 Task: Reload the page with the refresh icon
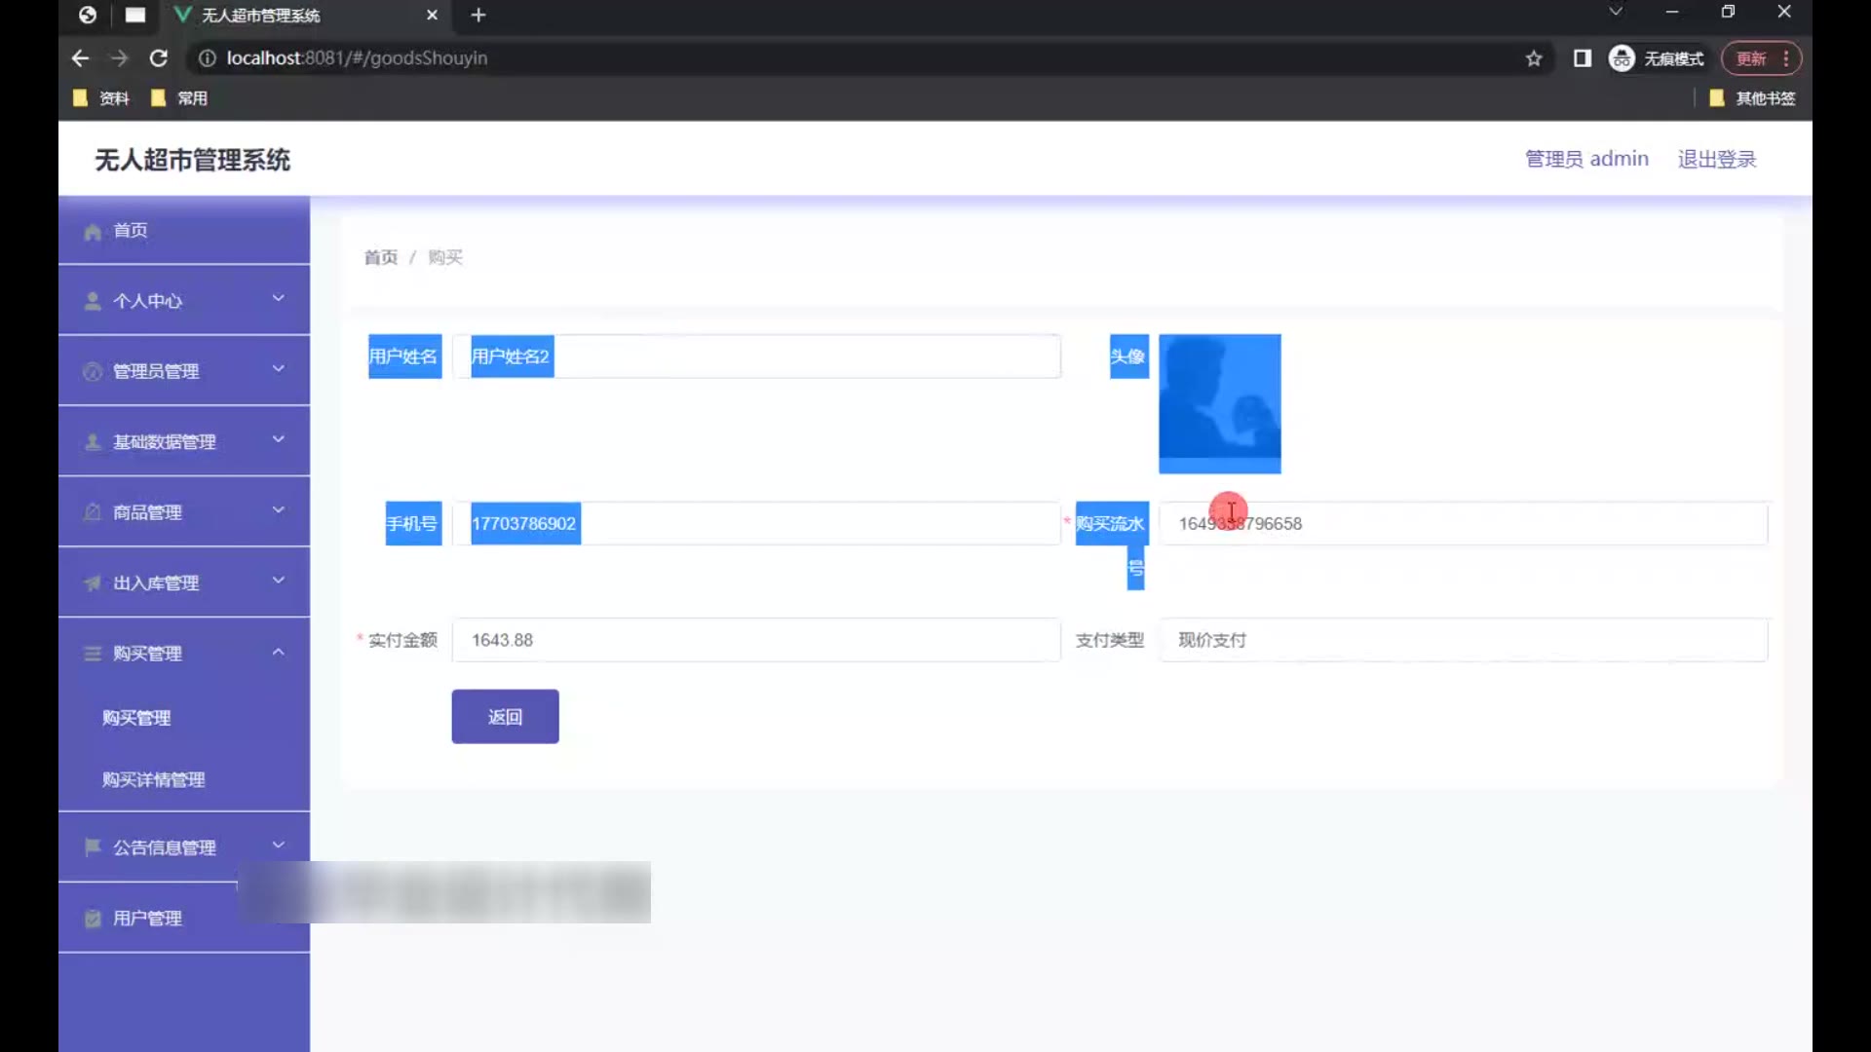(x=158, y=58)
